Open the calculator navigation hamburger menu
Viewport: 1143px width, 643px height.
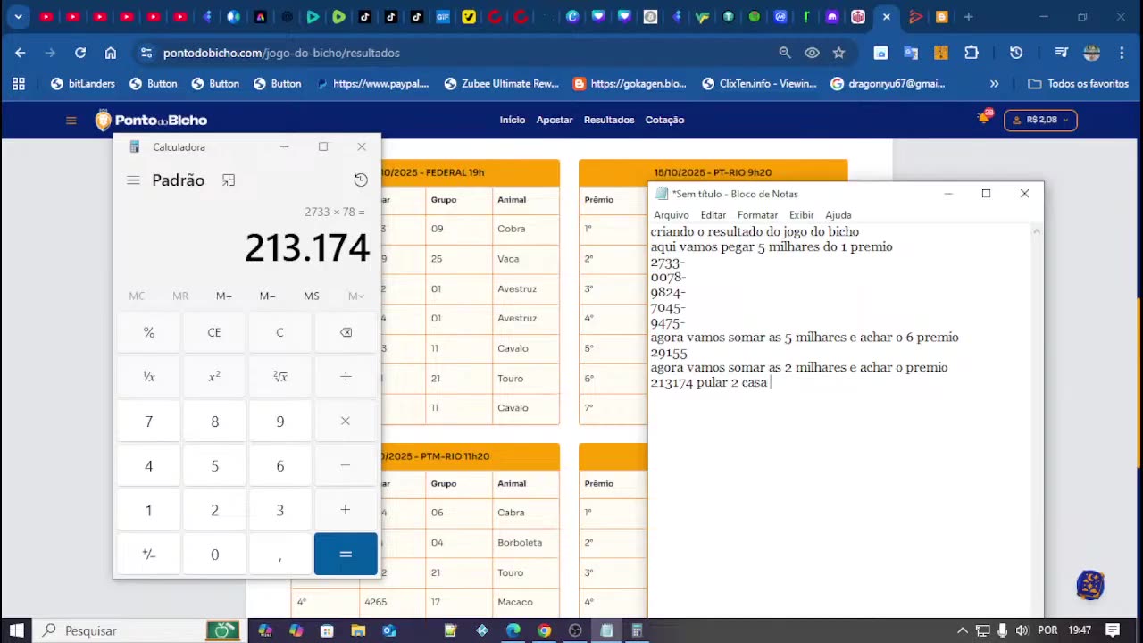pyautogui.click(x=133, y=180)
